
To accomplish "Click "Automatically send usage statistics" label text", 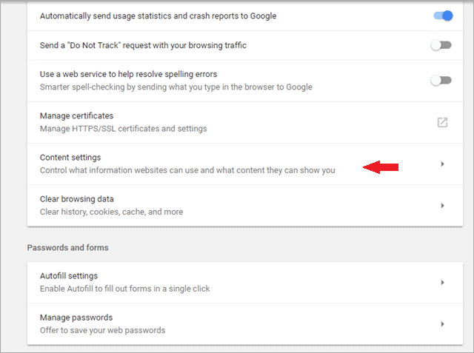I will pos(158,16).
